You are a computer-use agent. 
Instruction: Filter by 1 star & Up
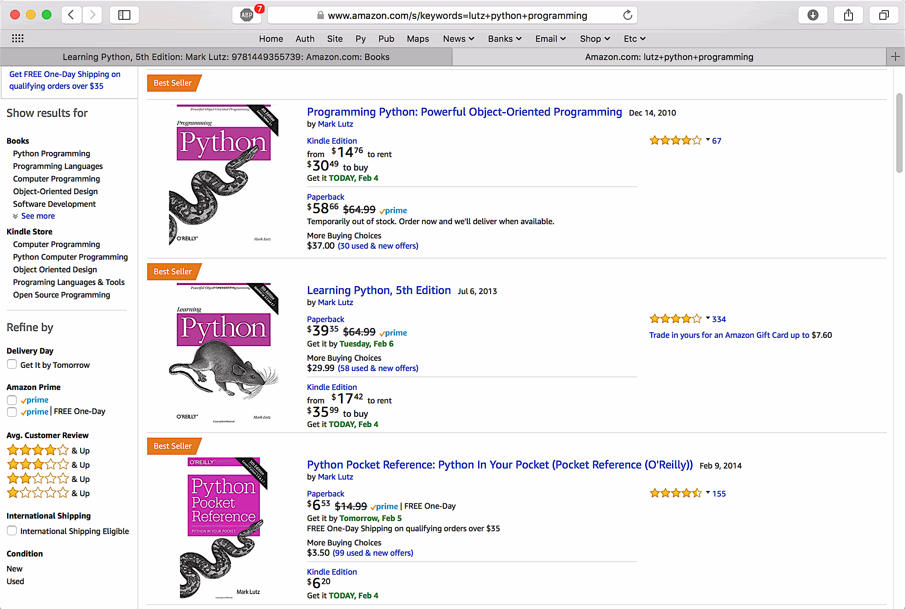point(48,493)
